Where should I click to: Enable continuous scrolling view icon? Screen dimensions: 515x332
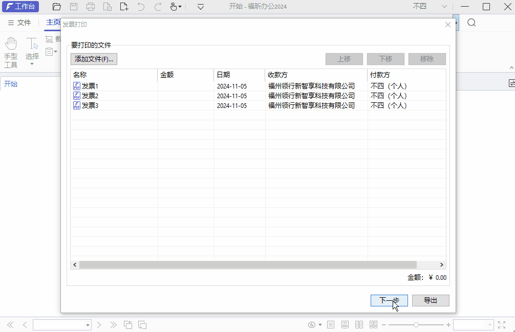345,324
